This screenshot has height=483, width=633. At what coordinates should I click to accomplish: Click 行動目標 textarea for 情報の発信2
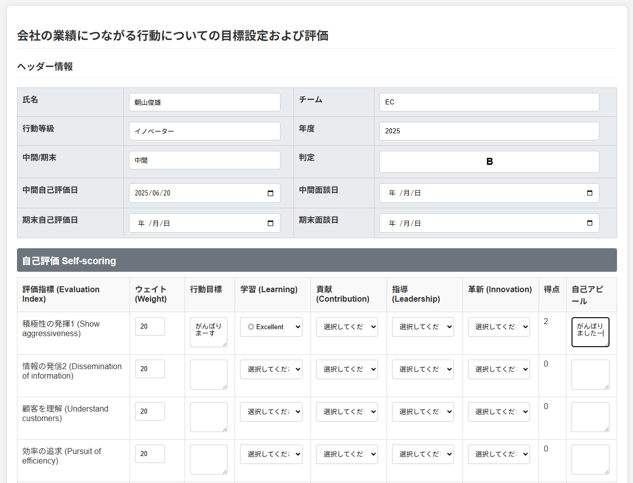[209, 375]
